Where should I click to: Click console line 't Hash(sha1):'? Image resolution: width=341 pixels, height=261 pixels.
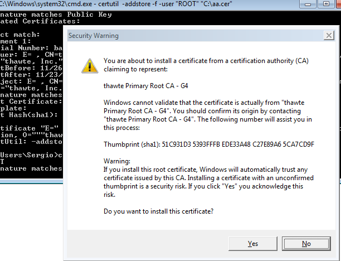point(29,115)
